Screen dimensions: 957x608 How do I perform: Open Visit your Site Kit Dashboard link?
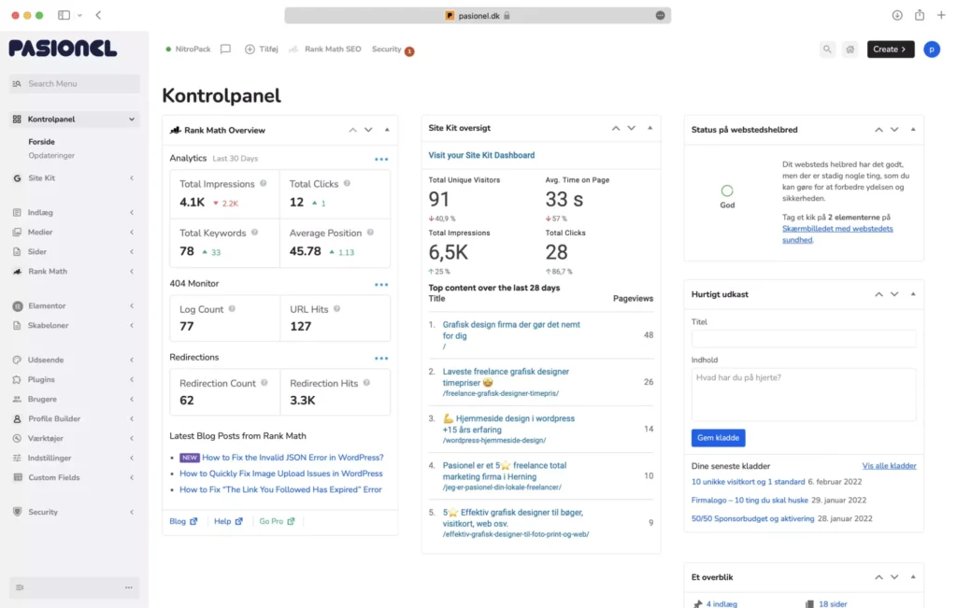pos(481,155)
